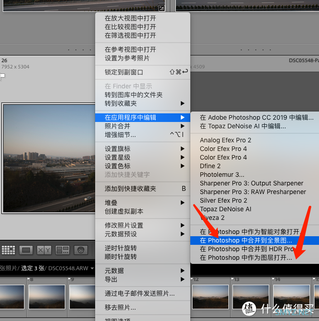Click filename DSC05548.ARW in filmstrip bar

tap(68, 268)
